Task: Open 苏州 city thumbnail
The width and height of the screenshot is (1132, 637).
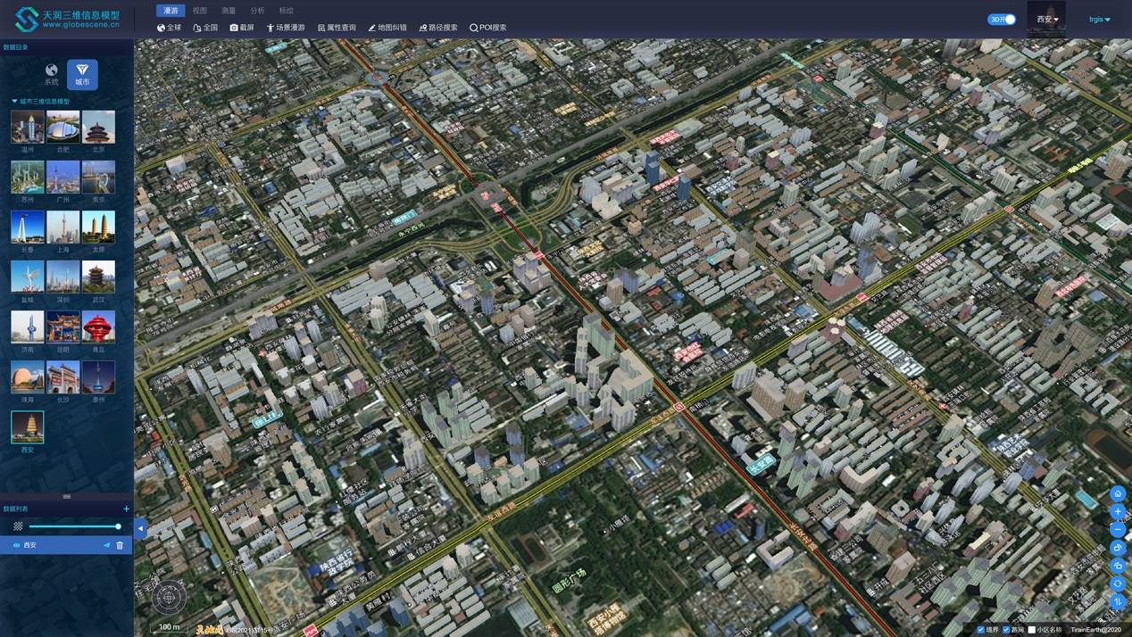Action: [28, 178]
